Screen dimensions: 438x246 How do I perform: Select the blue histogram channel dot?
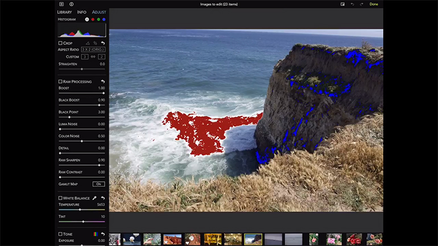[104, 19]
